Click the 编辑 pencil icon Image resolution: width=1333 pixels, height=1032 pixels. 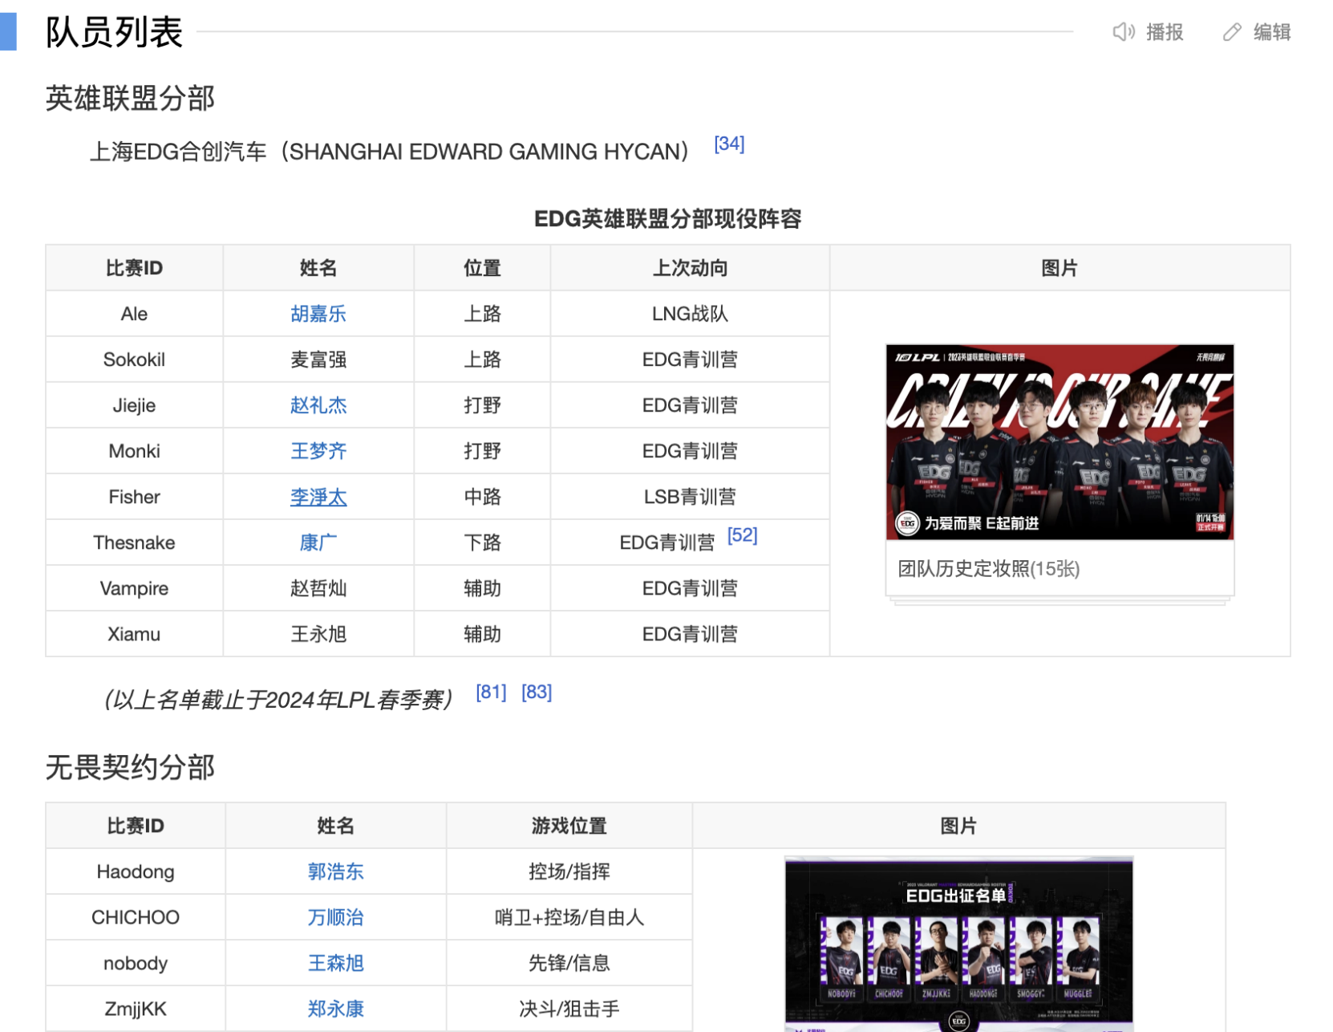tap(1232, 32)
